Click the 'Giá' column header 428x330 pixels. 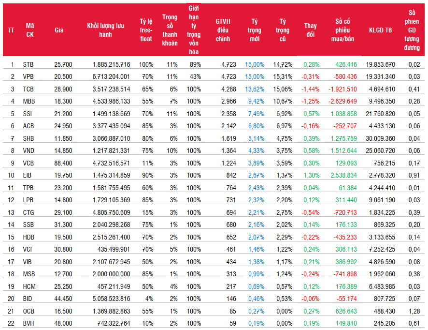[59, 30]
